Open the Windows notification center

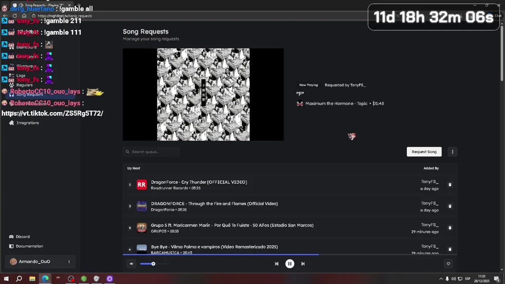tap(497, 279)
